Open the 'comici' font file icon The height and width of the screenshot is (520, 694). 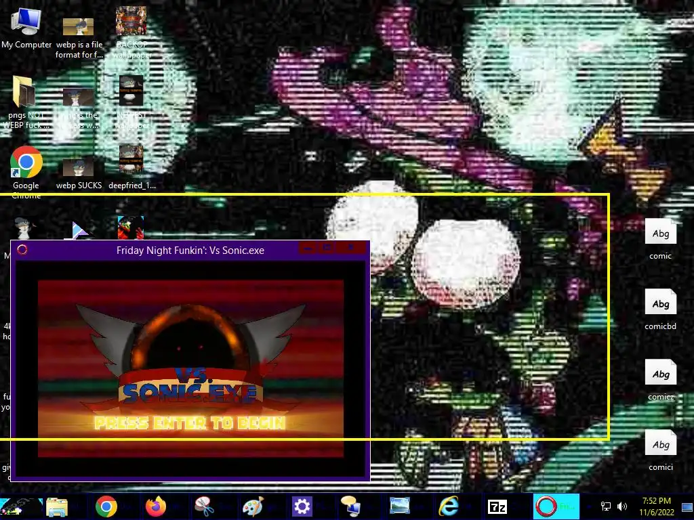pyautogui.click(x=660, y=450)
